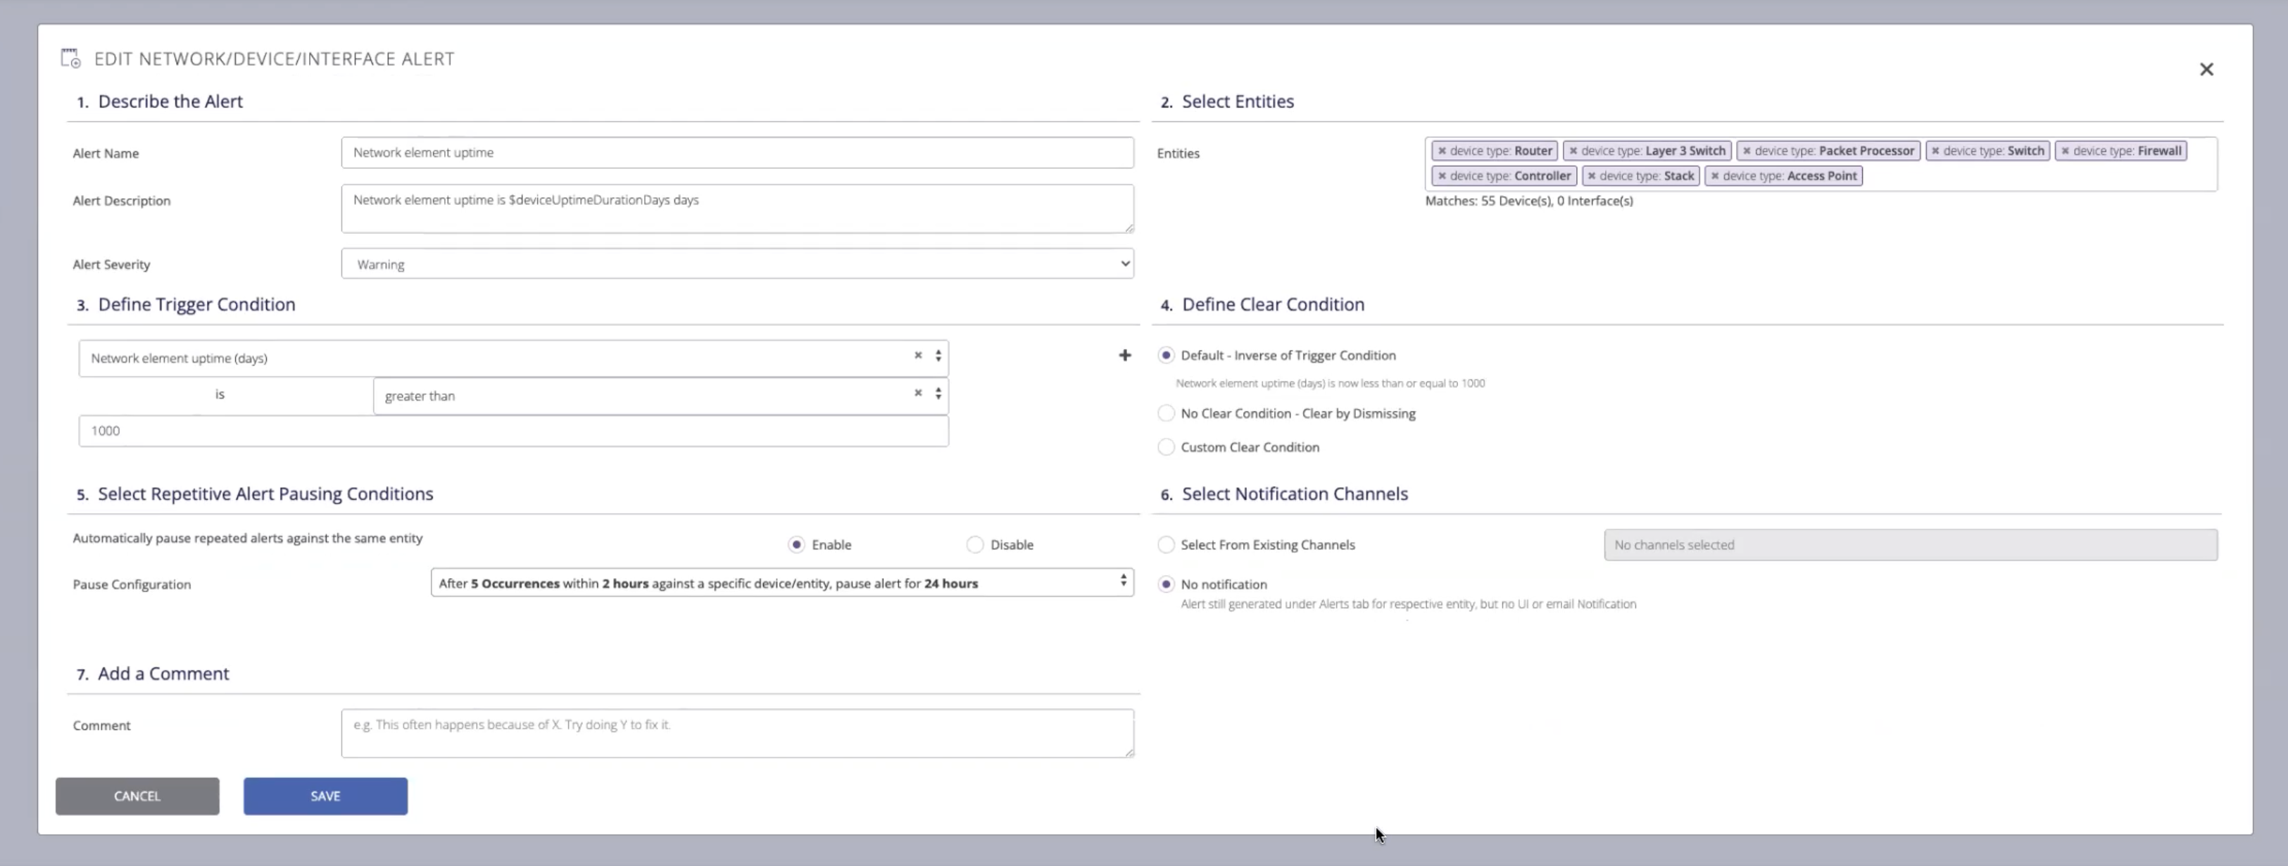Image resolution: width=2288 pixels, height=866 pixels.
Task: Remove the Layer 3 Switch entity tag
Action: point(1573,151)
